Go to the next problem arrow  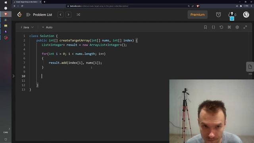click(68, 15)
